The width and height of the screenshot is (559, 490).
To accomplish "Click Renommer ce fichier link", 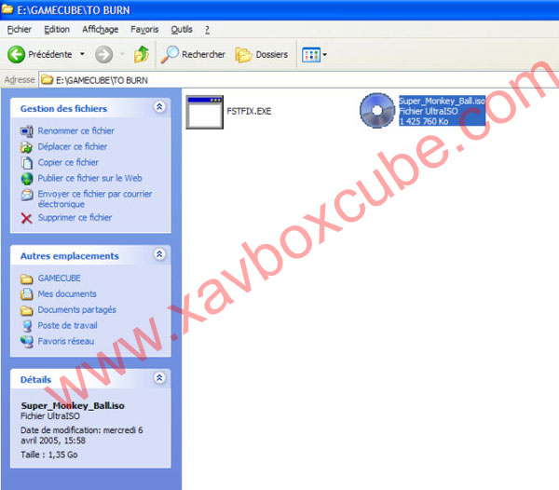I will click(x=76, y=130).
